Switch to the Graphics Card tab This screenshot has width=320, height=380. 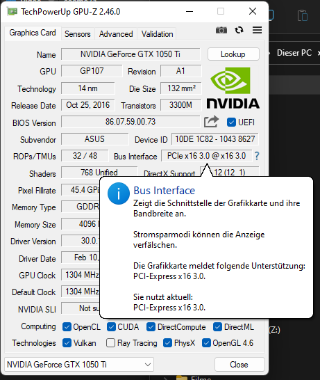33,33
